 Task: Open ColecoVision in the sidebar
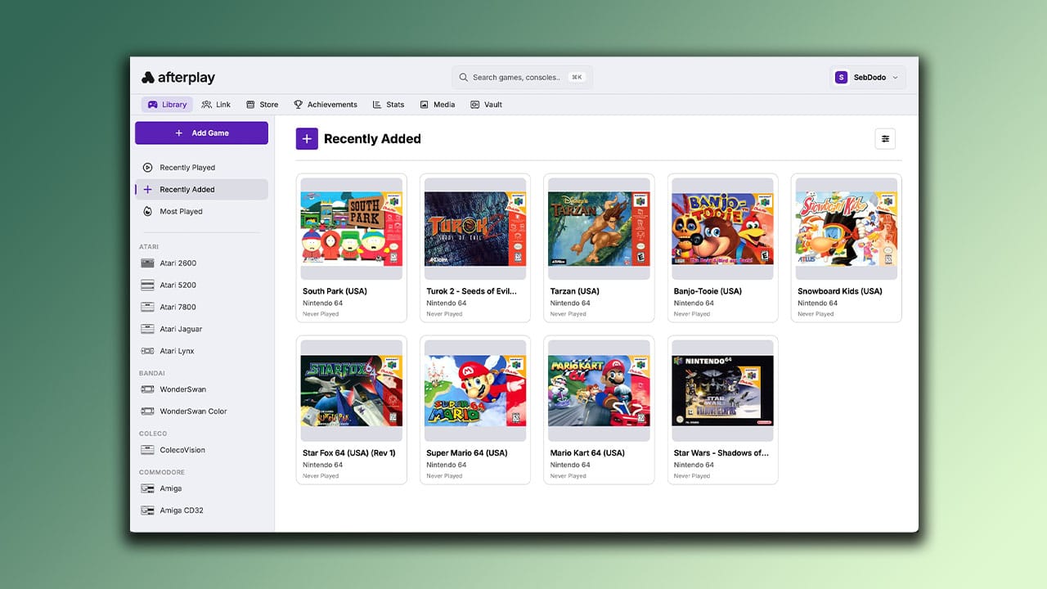201,450
